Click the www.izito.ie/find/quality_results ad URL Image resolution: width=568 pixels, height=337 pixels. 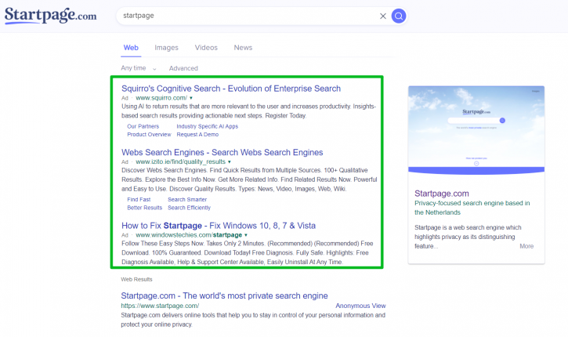pos(180,161)
